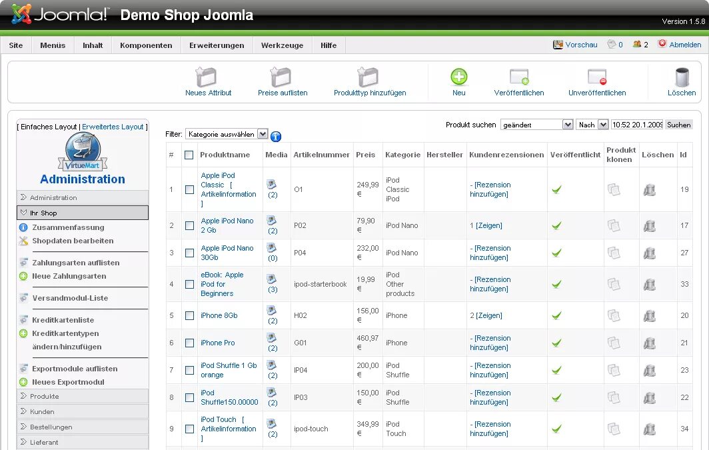Open the Kategorie auswählen filter dropdown
The width and height of the screenshot is (709, 450).
pyautogui.click(x=227, y=134)
